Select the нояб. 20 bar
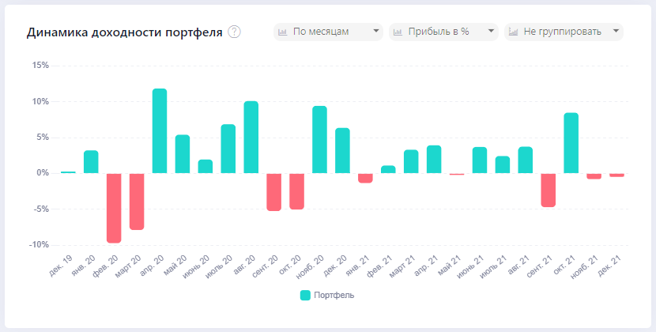The height and width of the screenshot is (332, 656). click(x=319, y=139)
